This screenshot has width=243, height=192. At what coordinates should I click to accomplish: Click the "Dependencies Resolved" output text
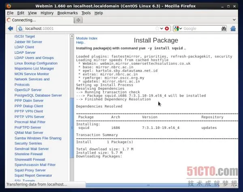99,106
